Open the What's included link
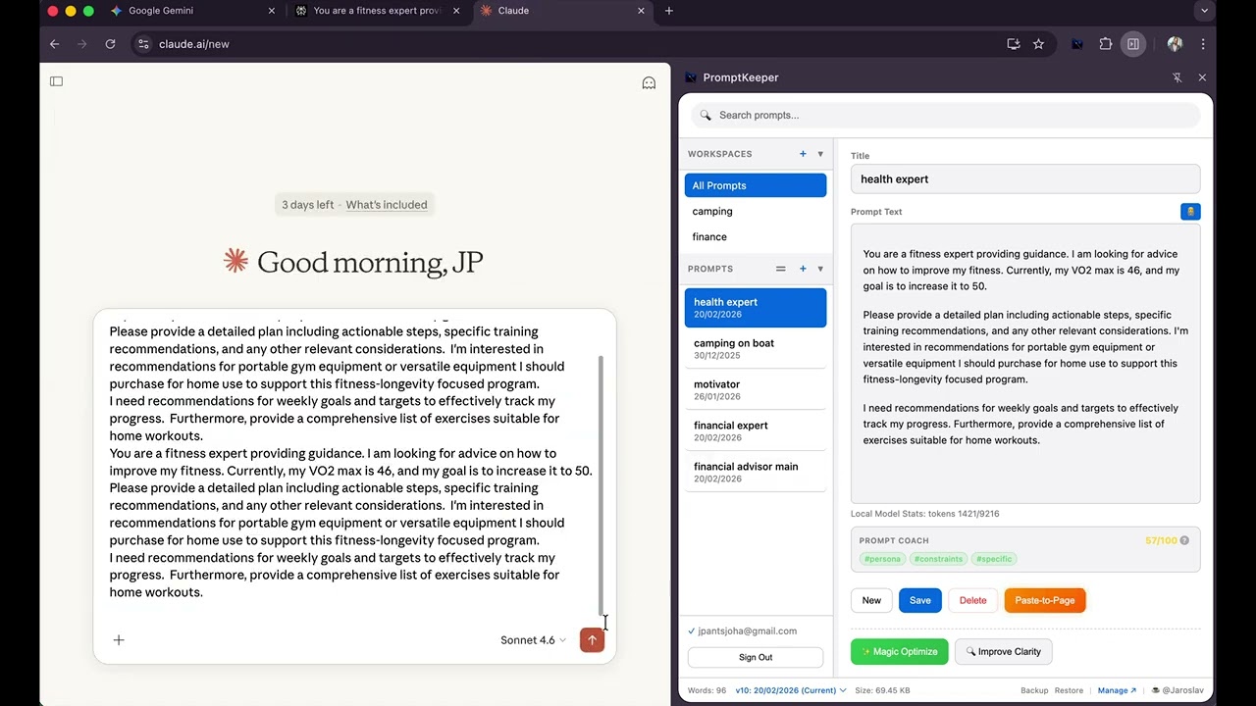Viewport: 1256px width, 706px height. pos(387,205)
